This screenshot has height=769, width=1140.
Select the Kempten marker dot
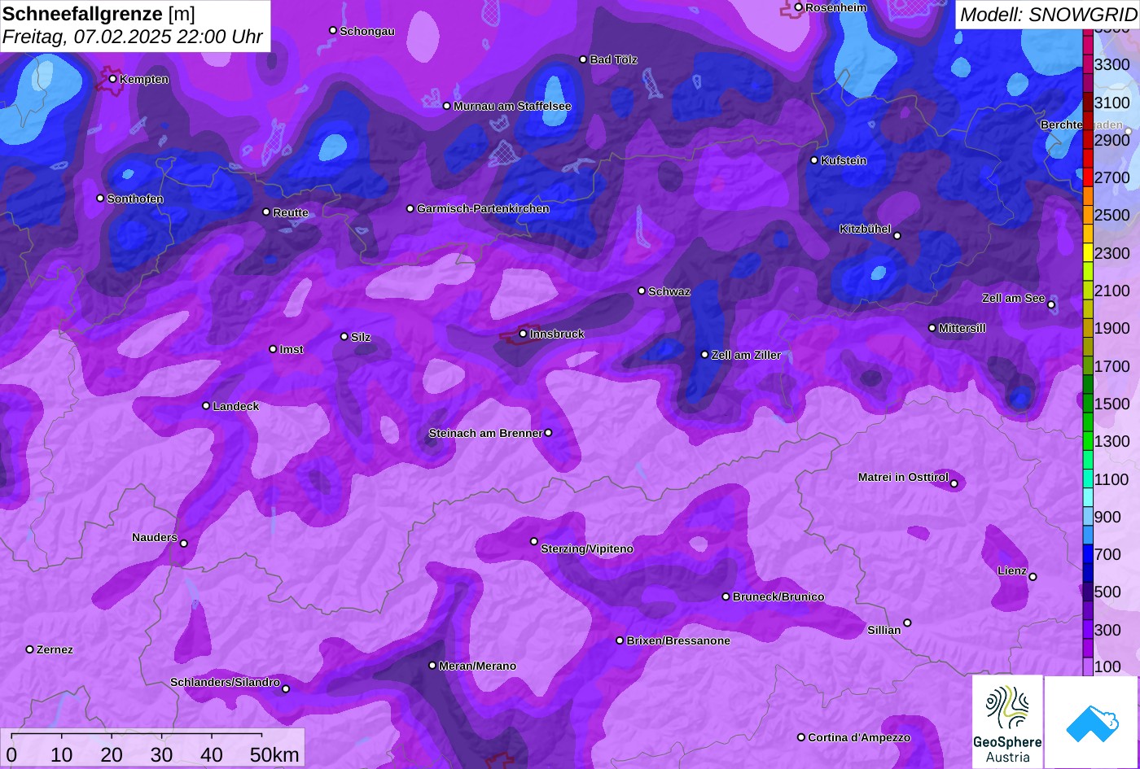click(112, 79)
